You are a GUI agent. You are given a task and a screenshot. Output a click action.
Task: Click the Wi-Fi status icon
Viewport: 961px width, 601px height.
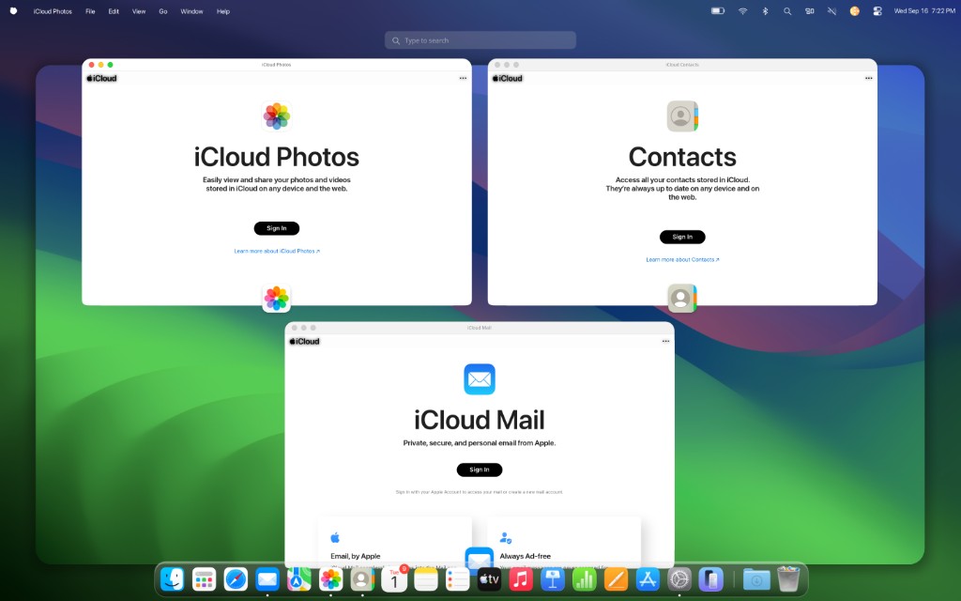[x=743, y=11]
